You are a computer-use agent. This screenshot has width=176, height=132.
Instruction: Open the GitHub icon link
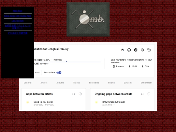click(129, 50)
